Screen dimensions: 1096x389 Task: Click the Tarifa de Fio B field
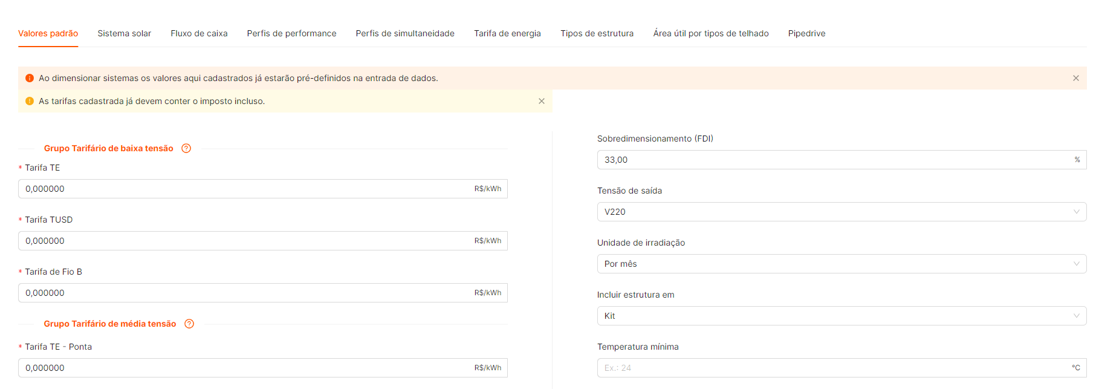coord(242,293)
